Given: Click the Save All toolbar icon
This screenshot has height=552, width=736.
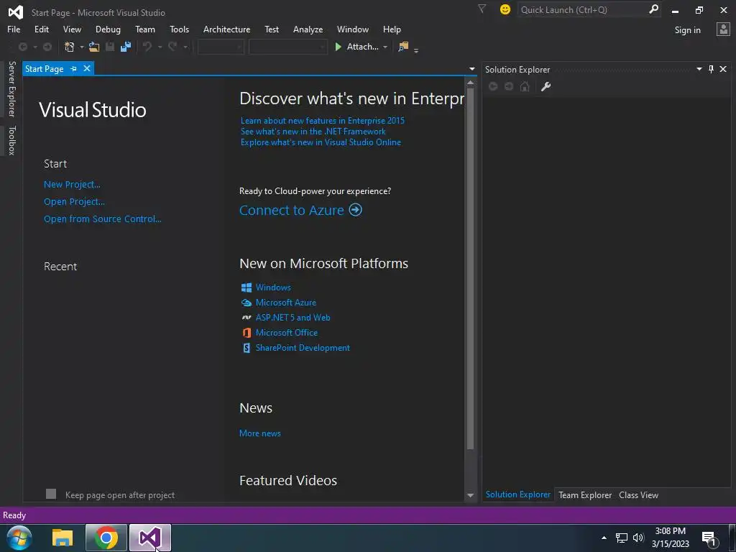Looking at the screenshot, I should [x=125, y=47].
